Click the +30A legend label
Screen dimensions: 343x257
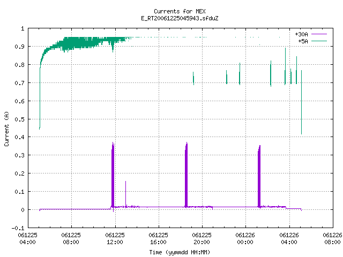301,34
